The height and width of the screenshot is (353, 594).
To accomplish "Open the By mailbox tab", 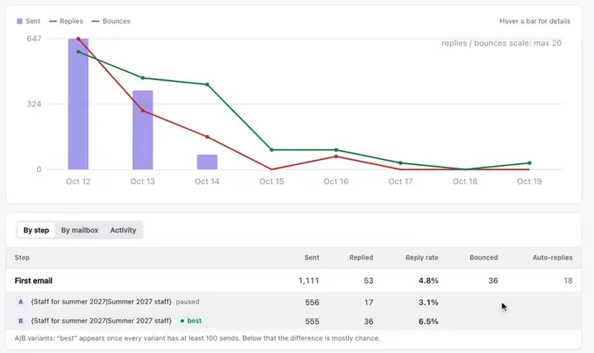I will pos(79,230).
